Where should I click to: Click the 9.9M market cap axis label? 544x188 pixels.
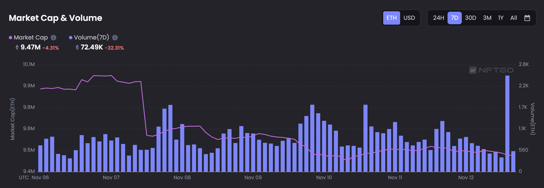[29, 86]
